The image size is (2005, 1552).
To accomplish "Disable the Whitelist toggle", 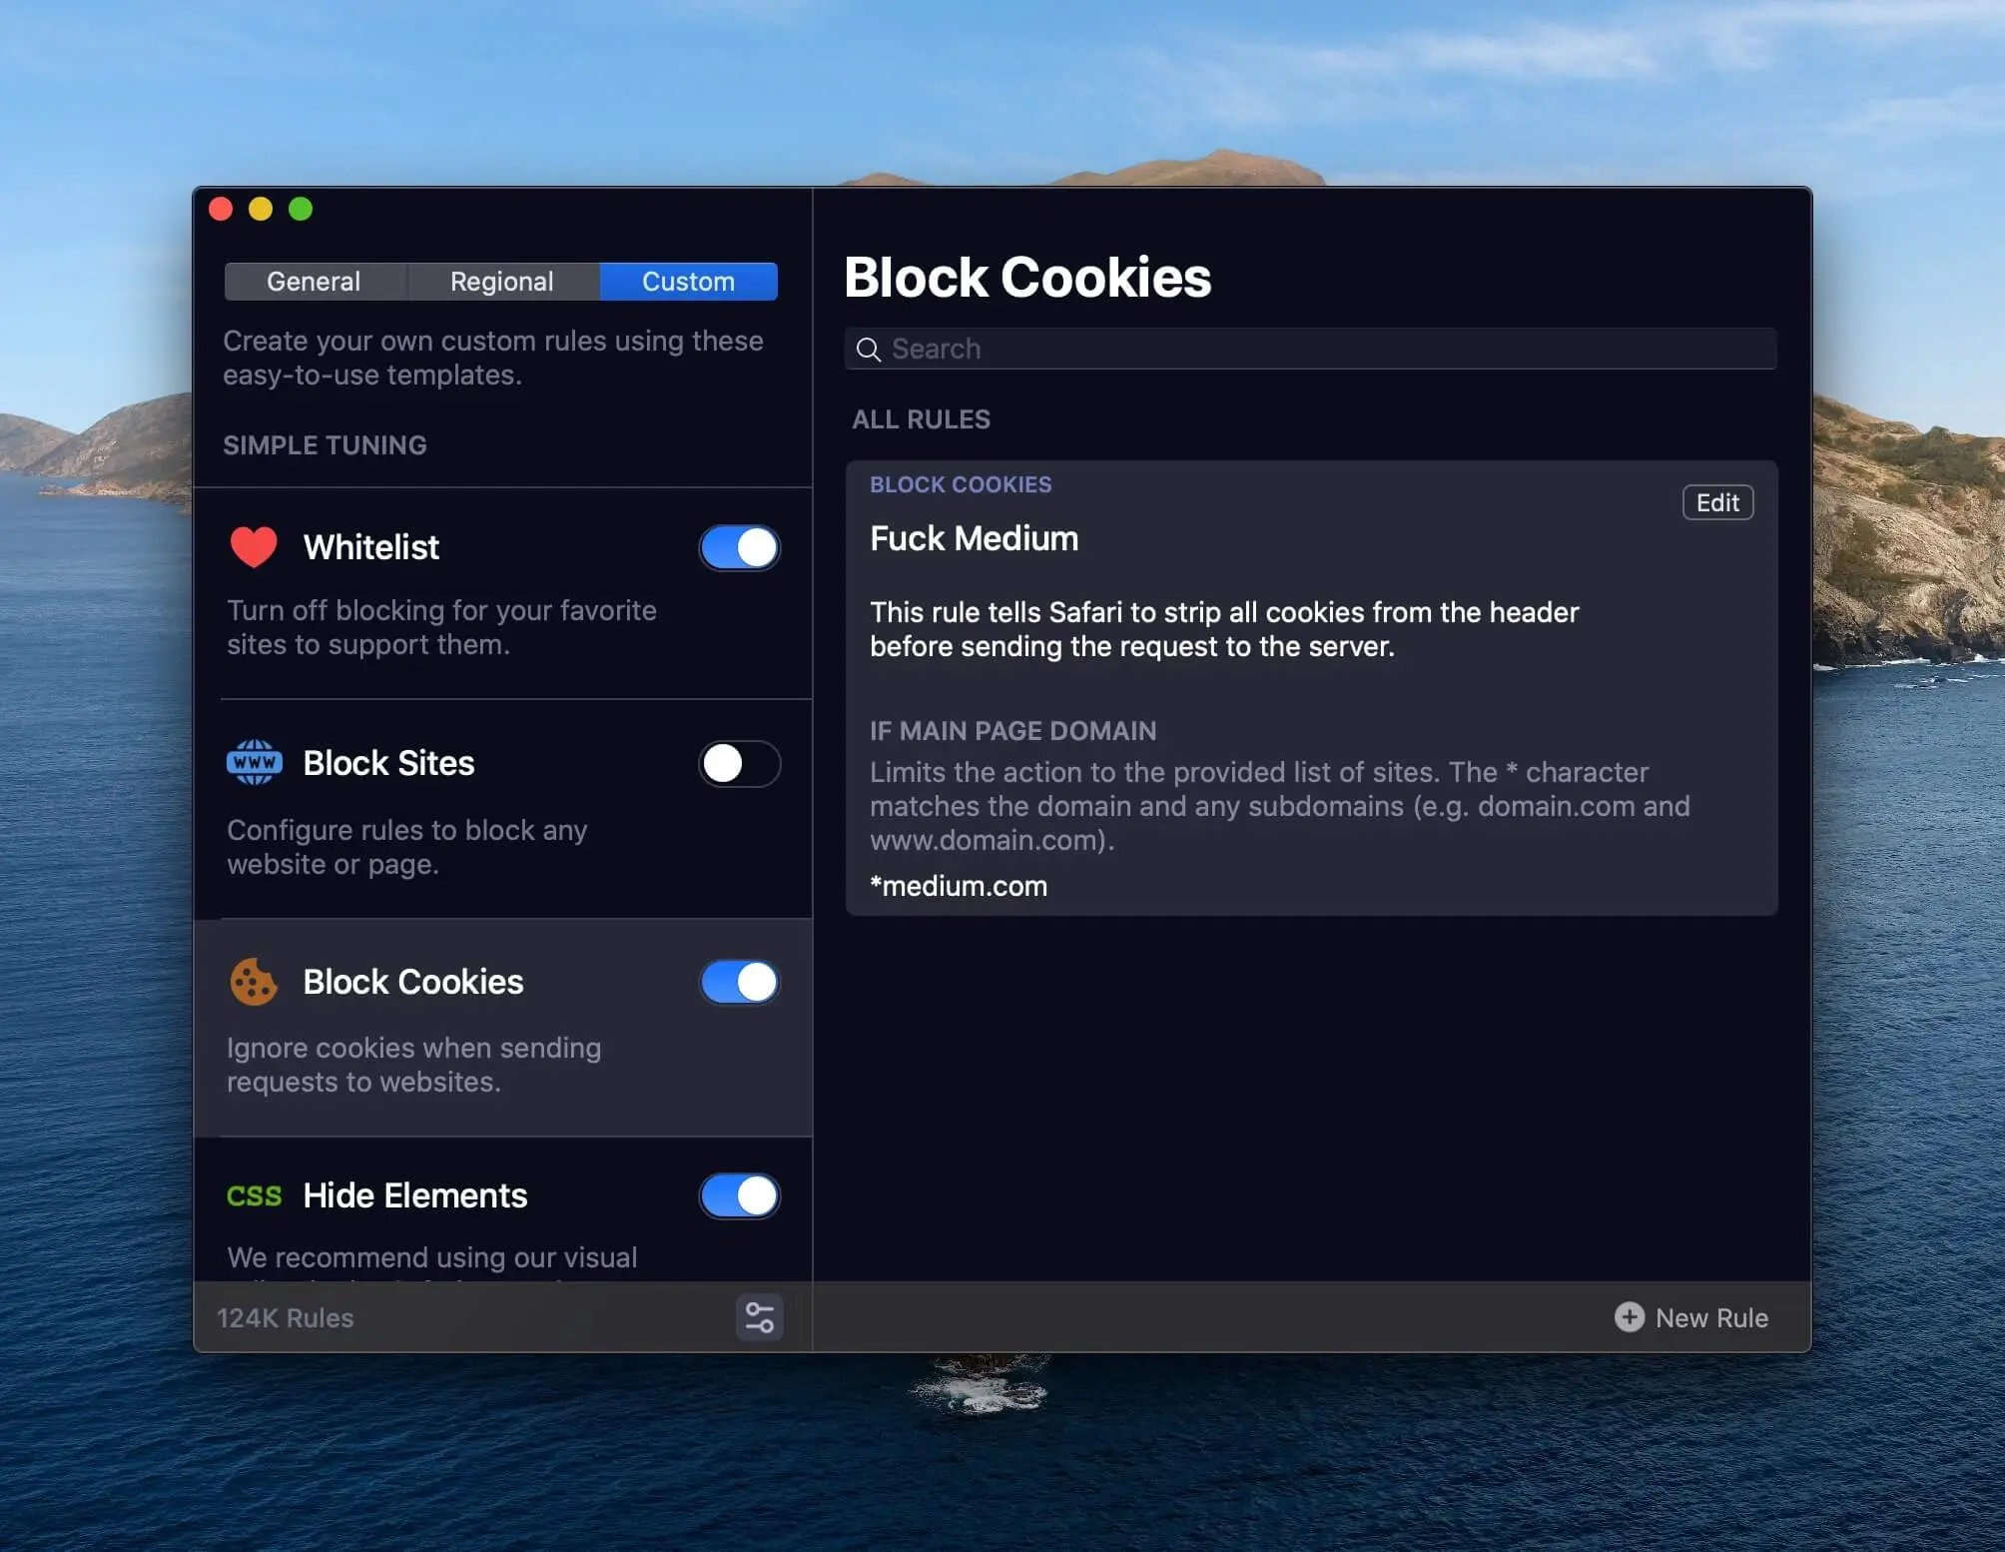I will 739,547.
